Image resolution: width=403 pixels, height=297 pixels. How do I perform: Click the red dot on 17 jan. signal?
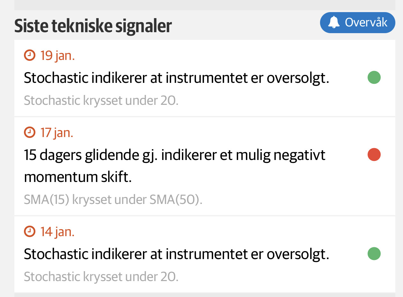(374, 155)
